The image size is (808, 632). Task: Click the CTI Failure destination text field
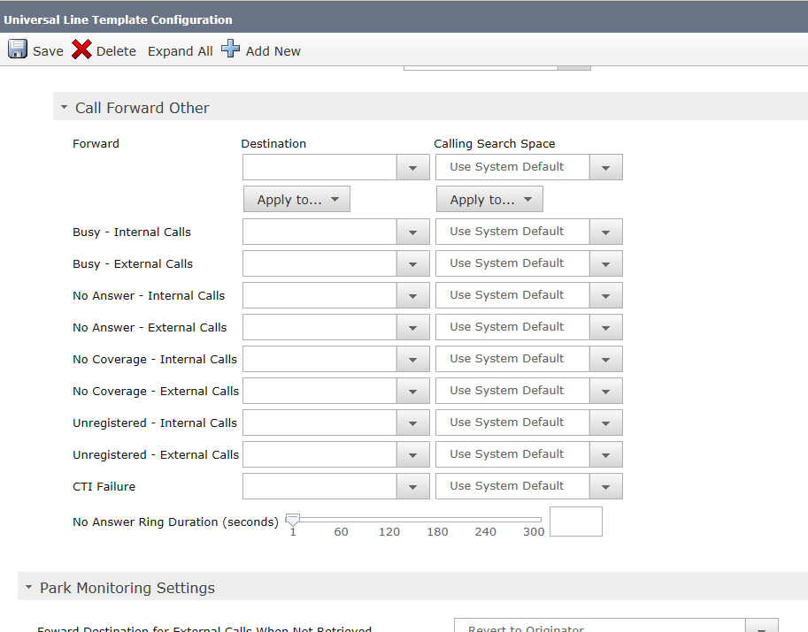coord(319,487)
